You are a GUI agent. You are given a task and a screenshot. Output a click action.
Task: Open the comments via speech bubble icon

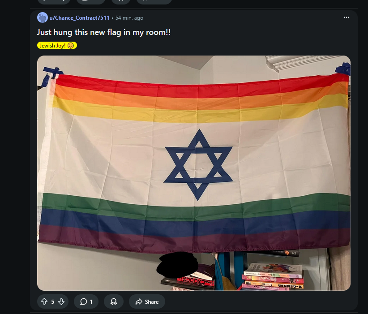pos(86,301)
